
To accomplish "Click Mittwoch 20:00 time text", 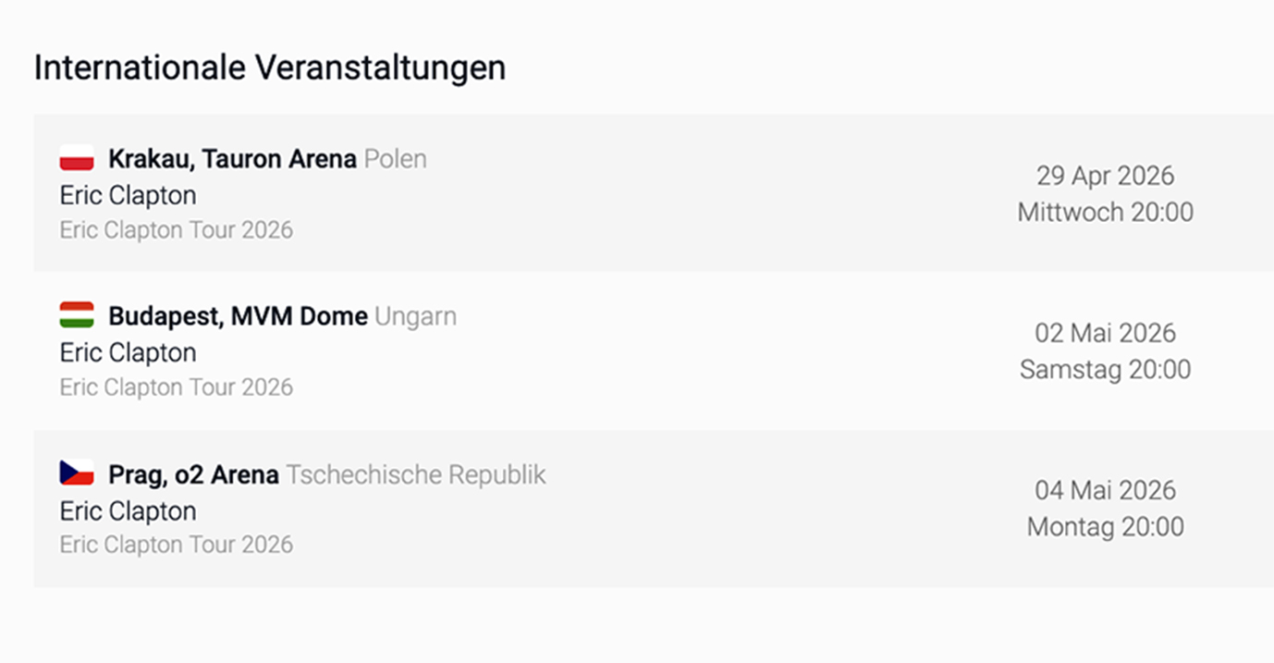I will point(1105,212).
